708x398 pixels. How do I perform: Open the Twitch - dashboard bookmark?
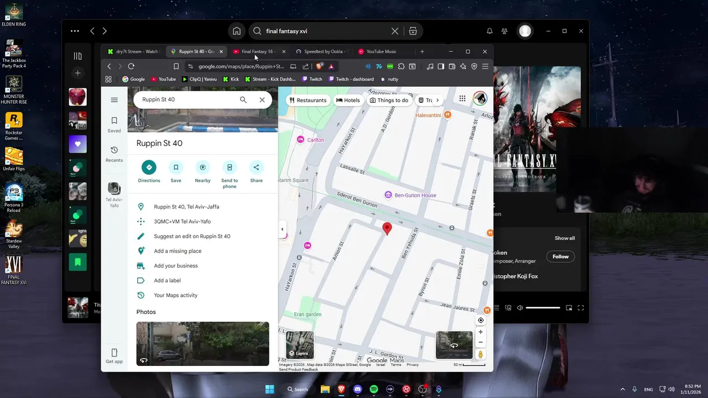click(351, 79)
